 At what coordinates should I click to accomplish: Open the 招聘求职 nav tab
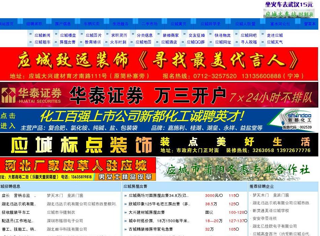click(x=34, y=24)
